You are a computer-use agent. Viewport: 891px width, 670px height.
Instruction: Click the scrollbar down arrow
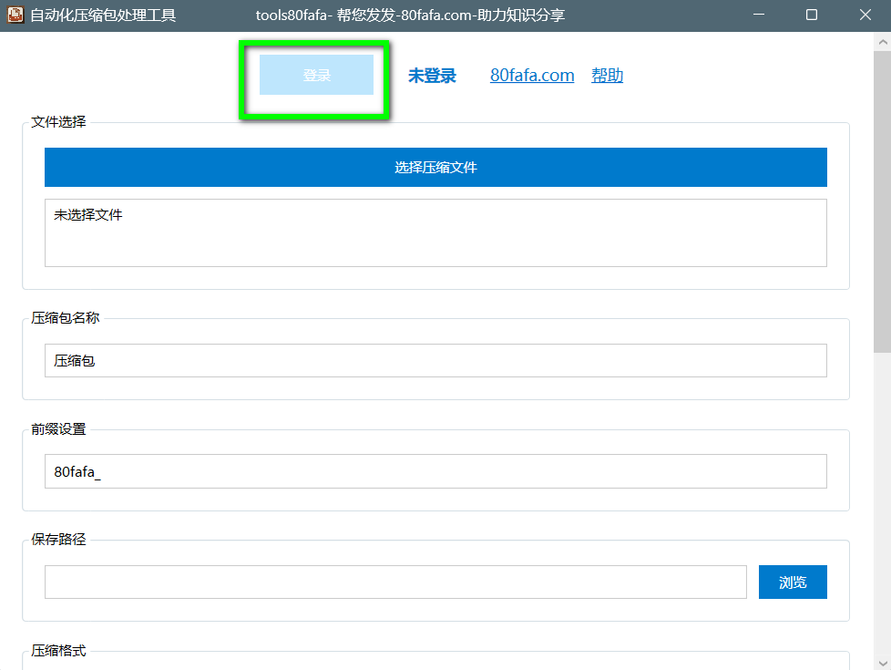[882, 661]
